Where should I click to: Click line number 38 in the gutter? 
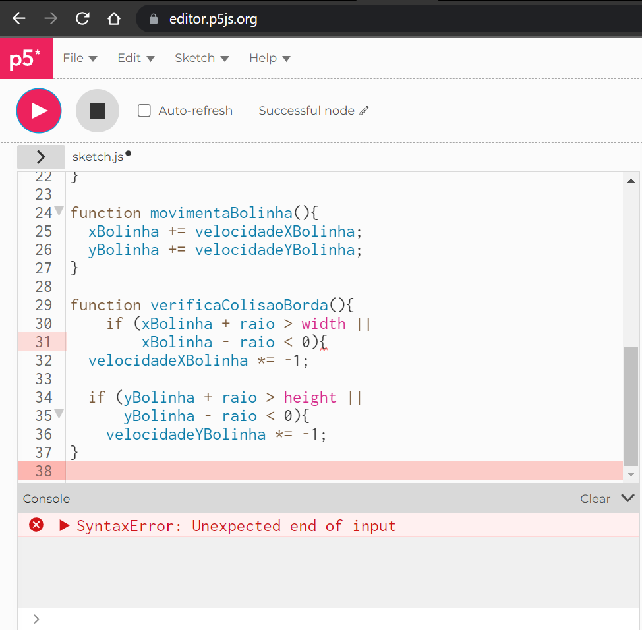tap(44, 471)
